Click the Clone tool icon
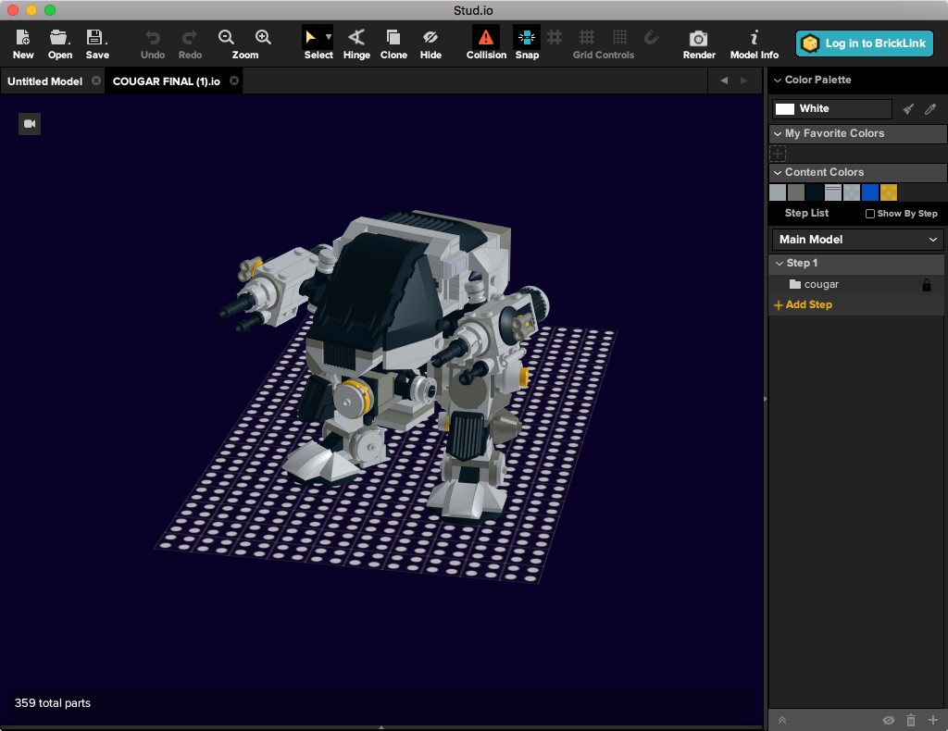The image size is (948, 731). point(393,43)
